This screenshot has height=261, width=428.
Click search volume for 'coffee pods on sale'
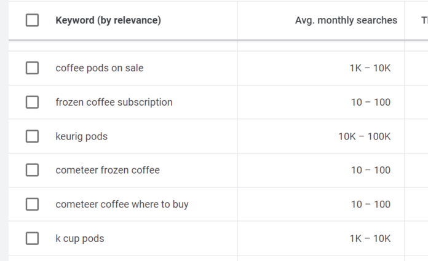point(370,68)
